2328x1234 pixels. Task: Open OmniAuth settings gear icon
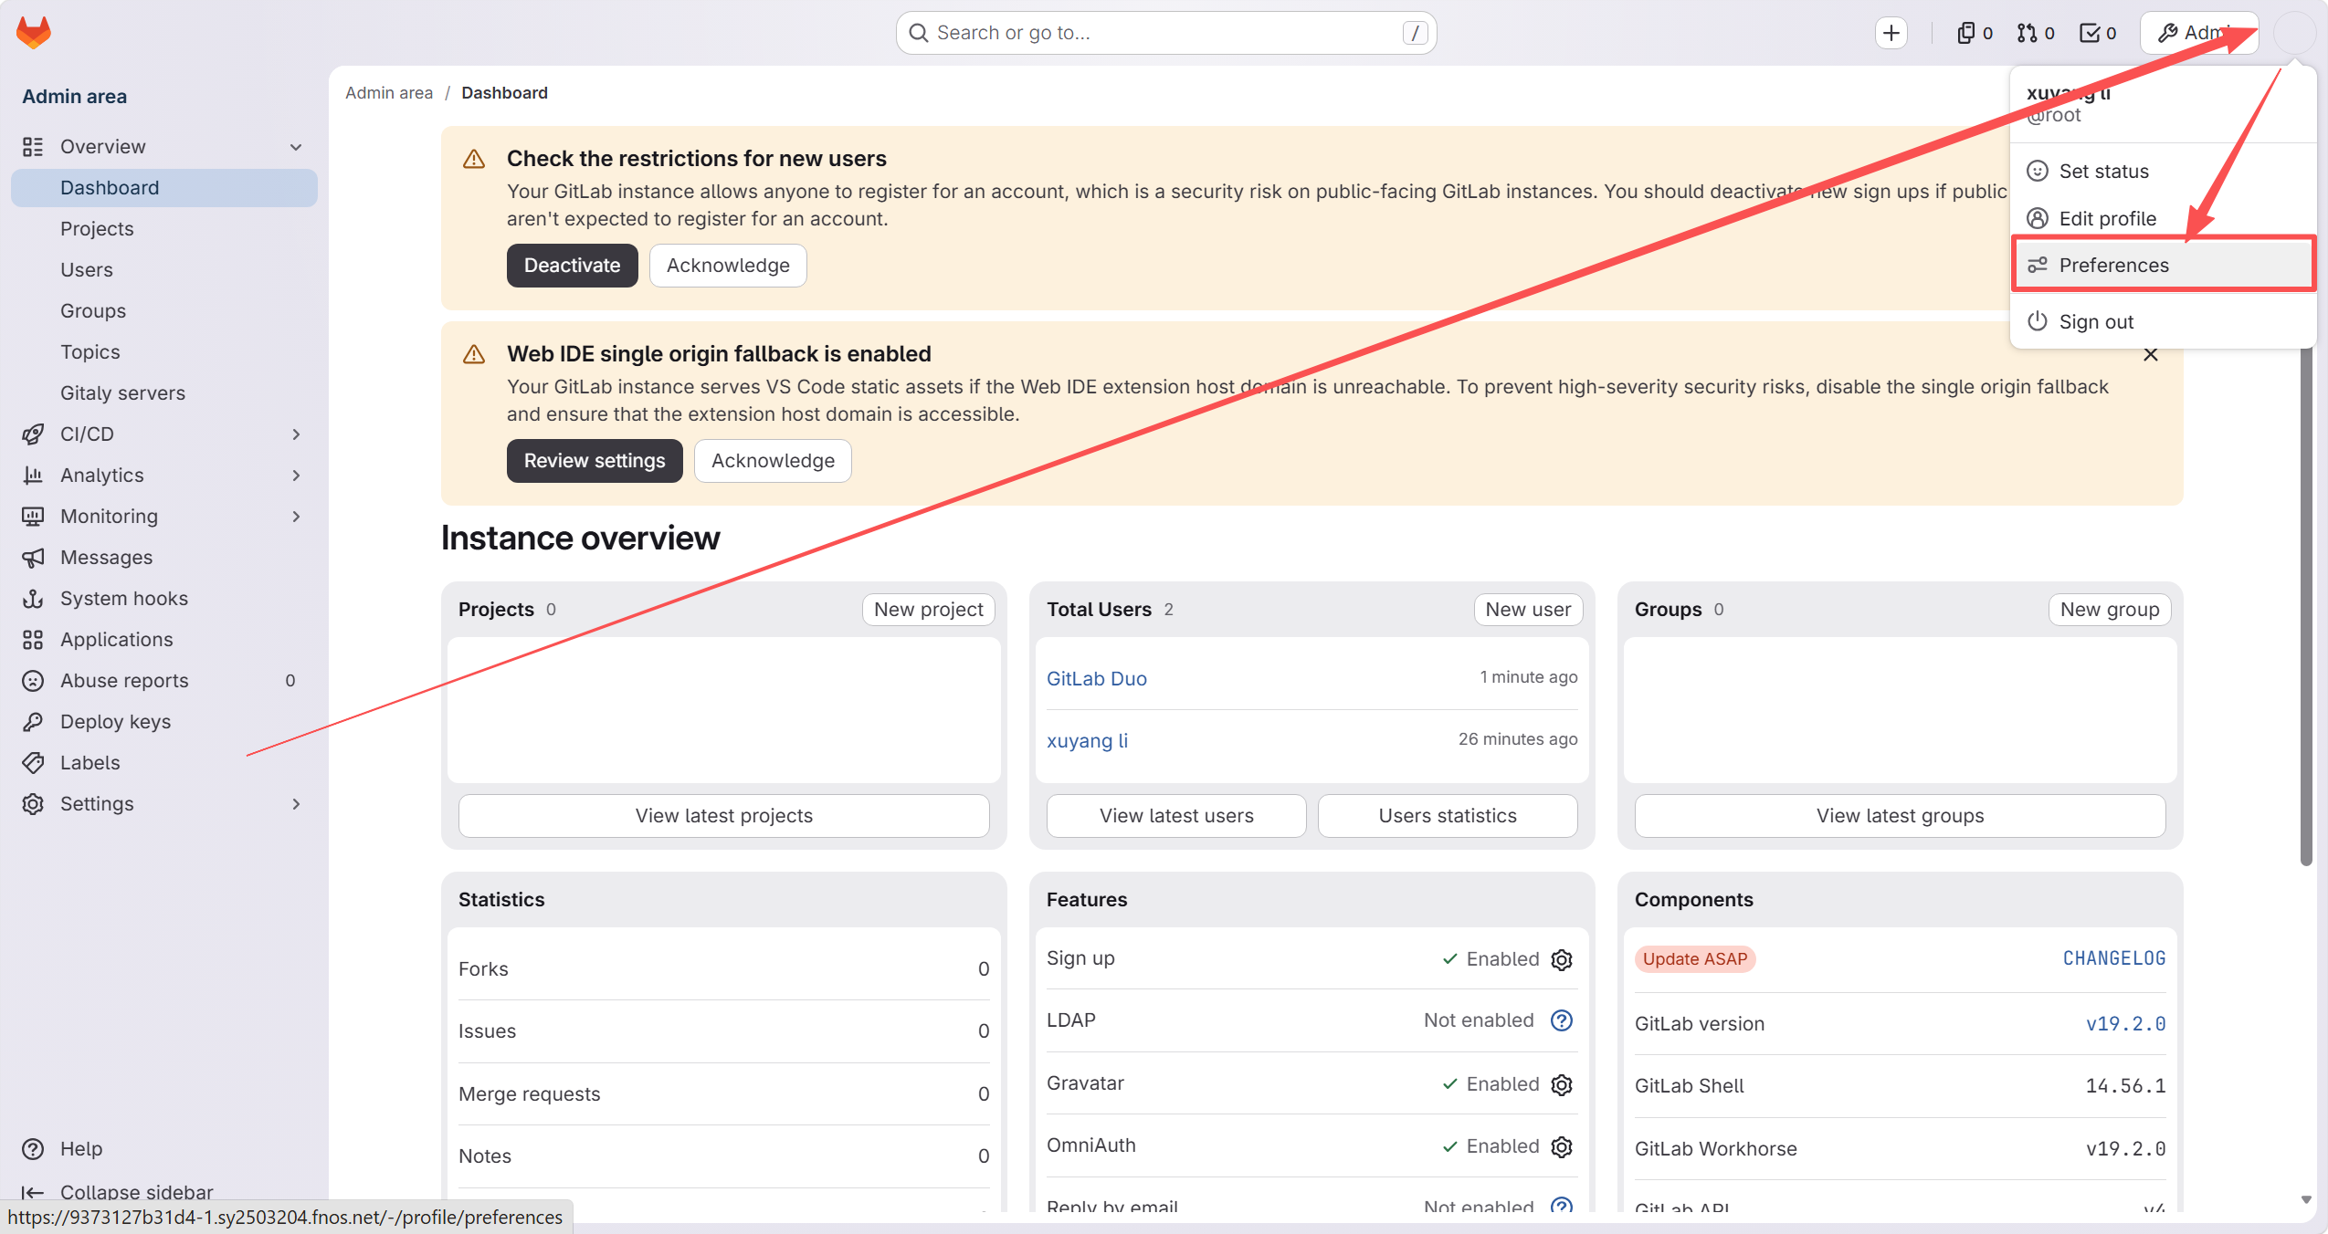(1562, 1146)
